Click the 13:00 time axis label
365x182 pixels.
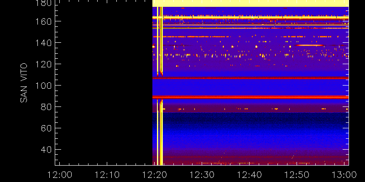click(344, 175)
